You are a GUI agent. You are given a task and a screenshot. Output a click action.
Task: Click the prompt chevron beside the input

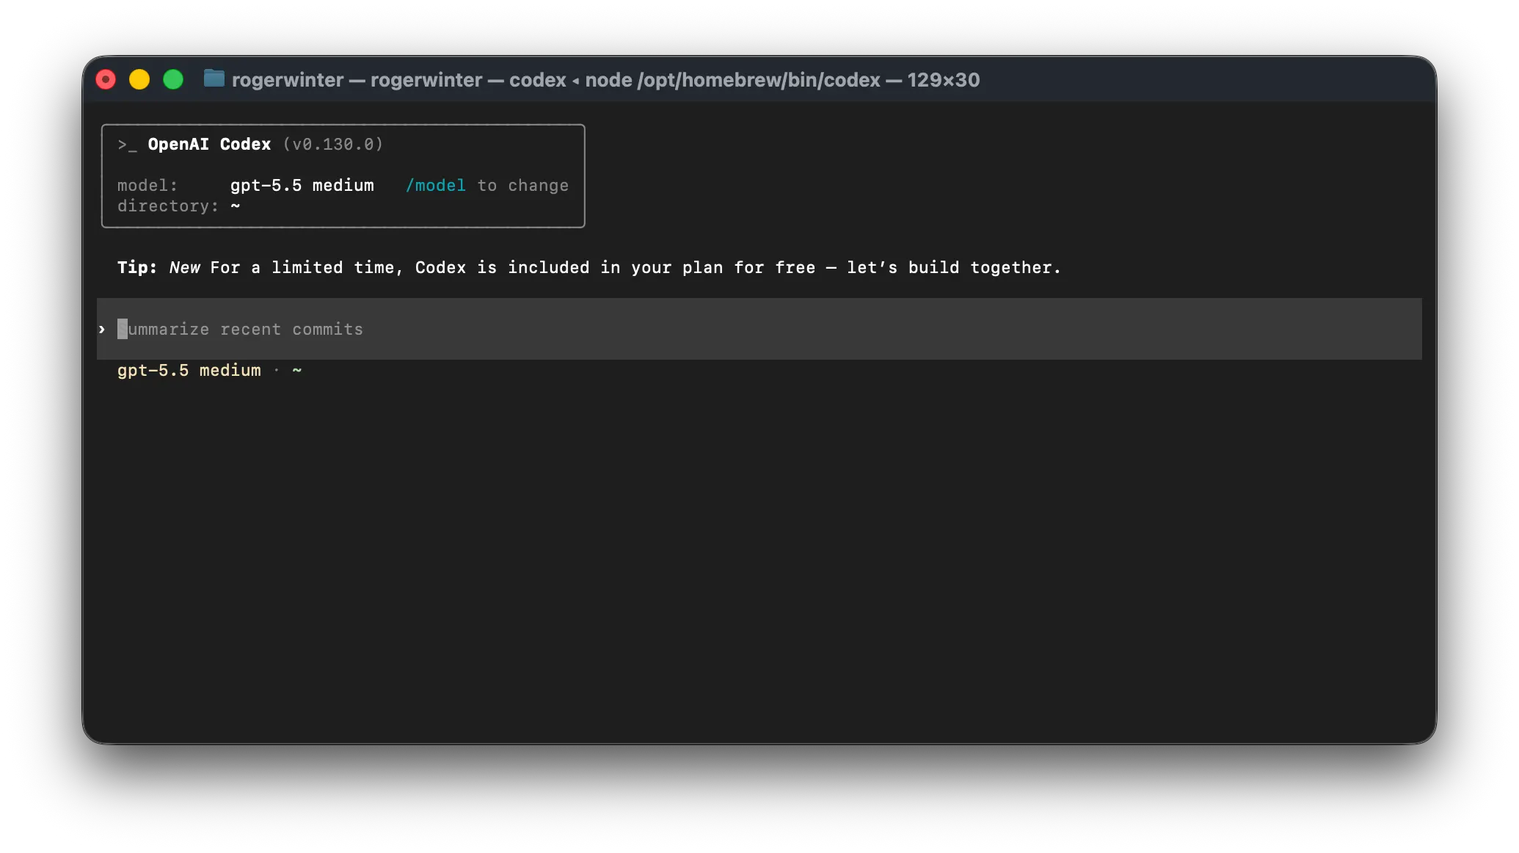102,330
